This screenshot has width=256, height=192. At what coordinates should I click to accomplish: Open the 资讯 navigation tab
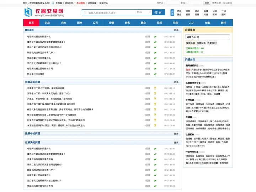pyautogui.click(x=127, y=23)
